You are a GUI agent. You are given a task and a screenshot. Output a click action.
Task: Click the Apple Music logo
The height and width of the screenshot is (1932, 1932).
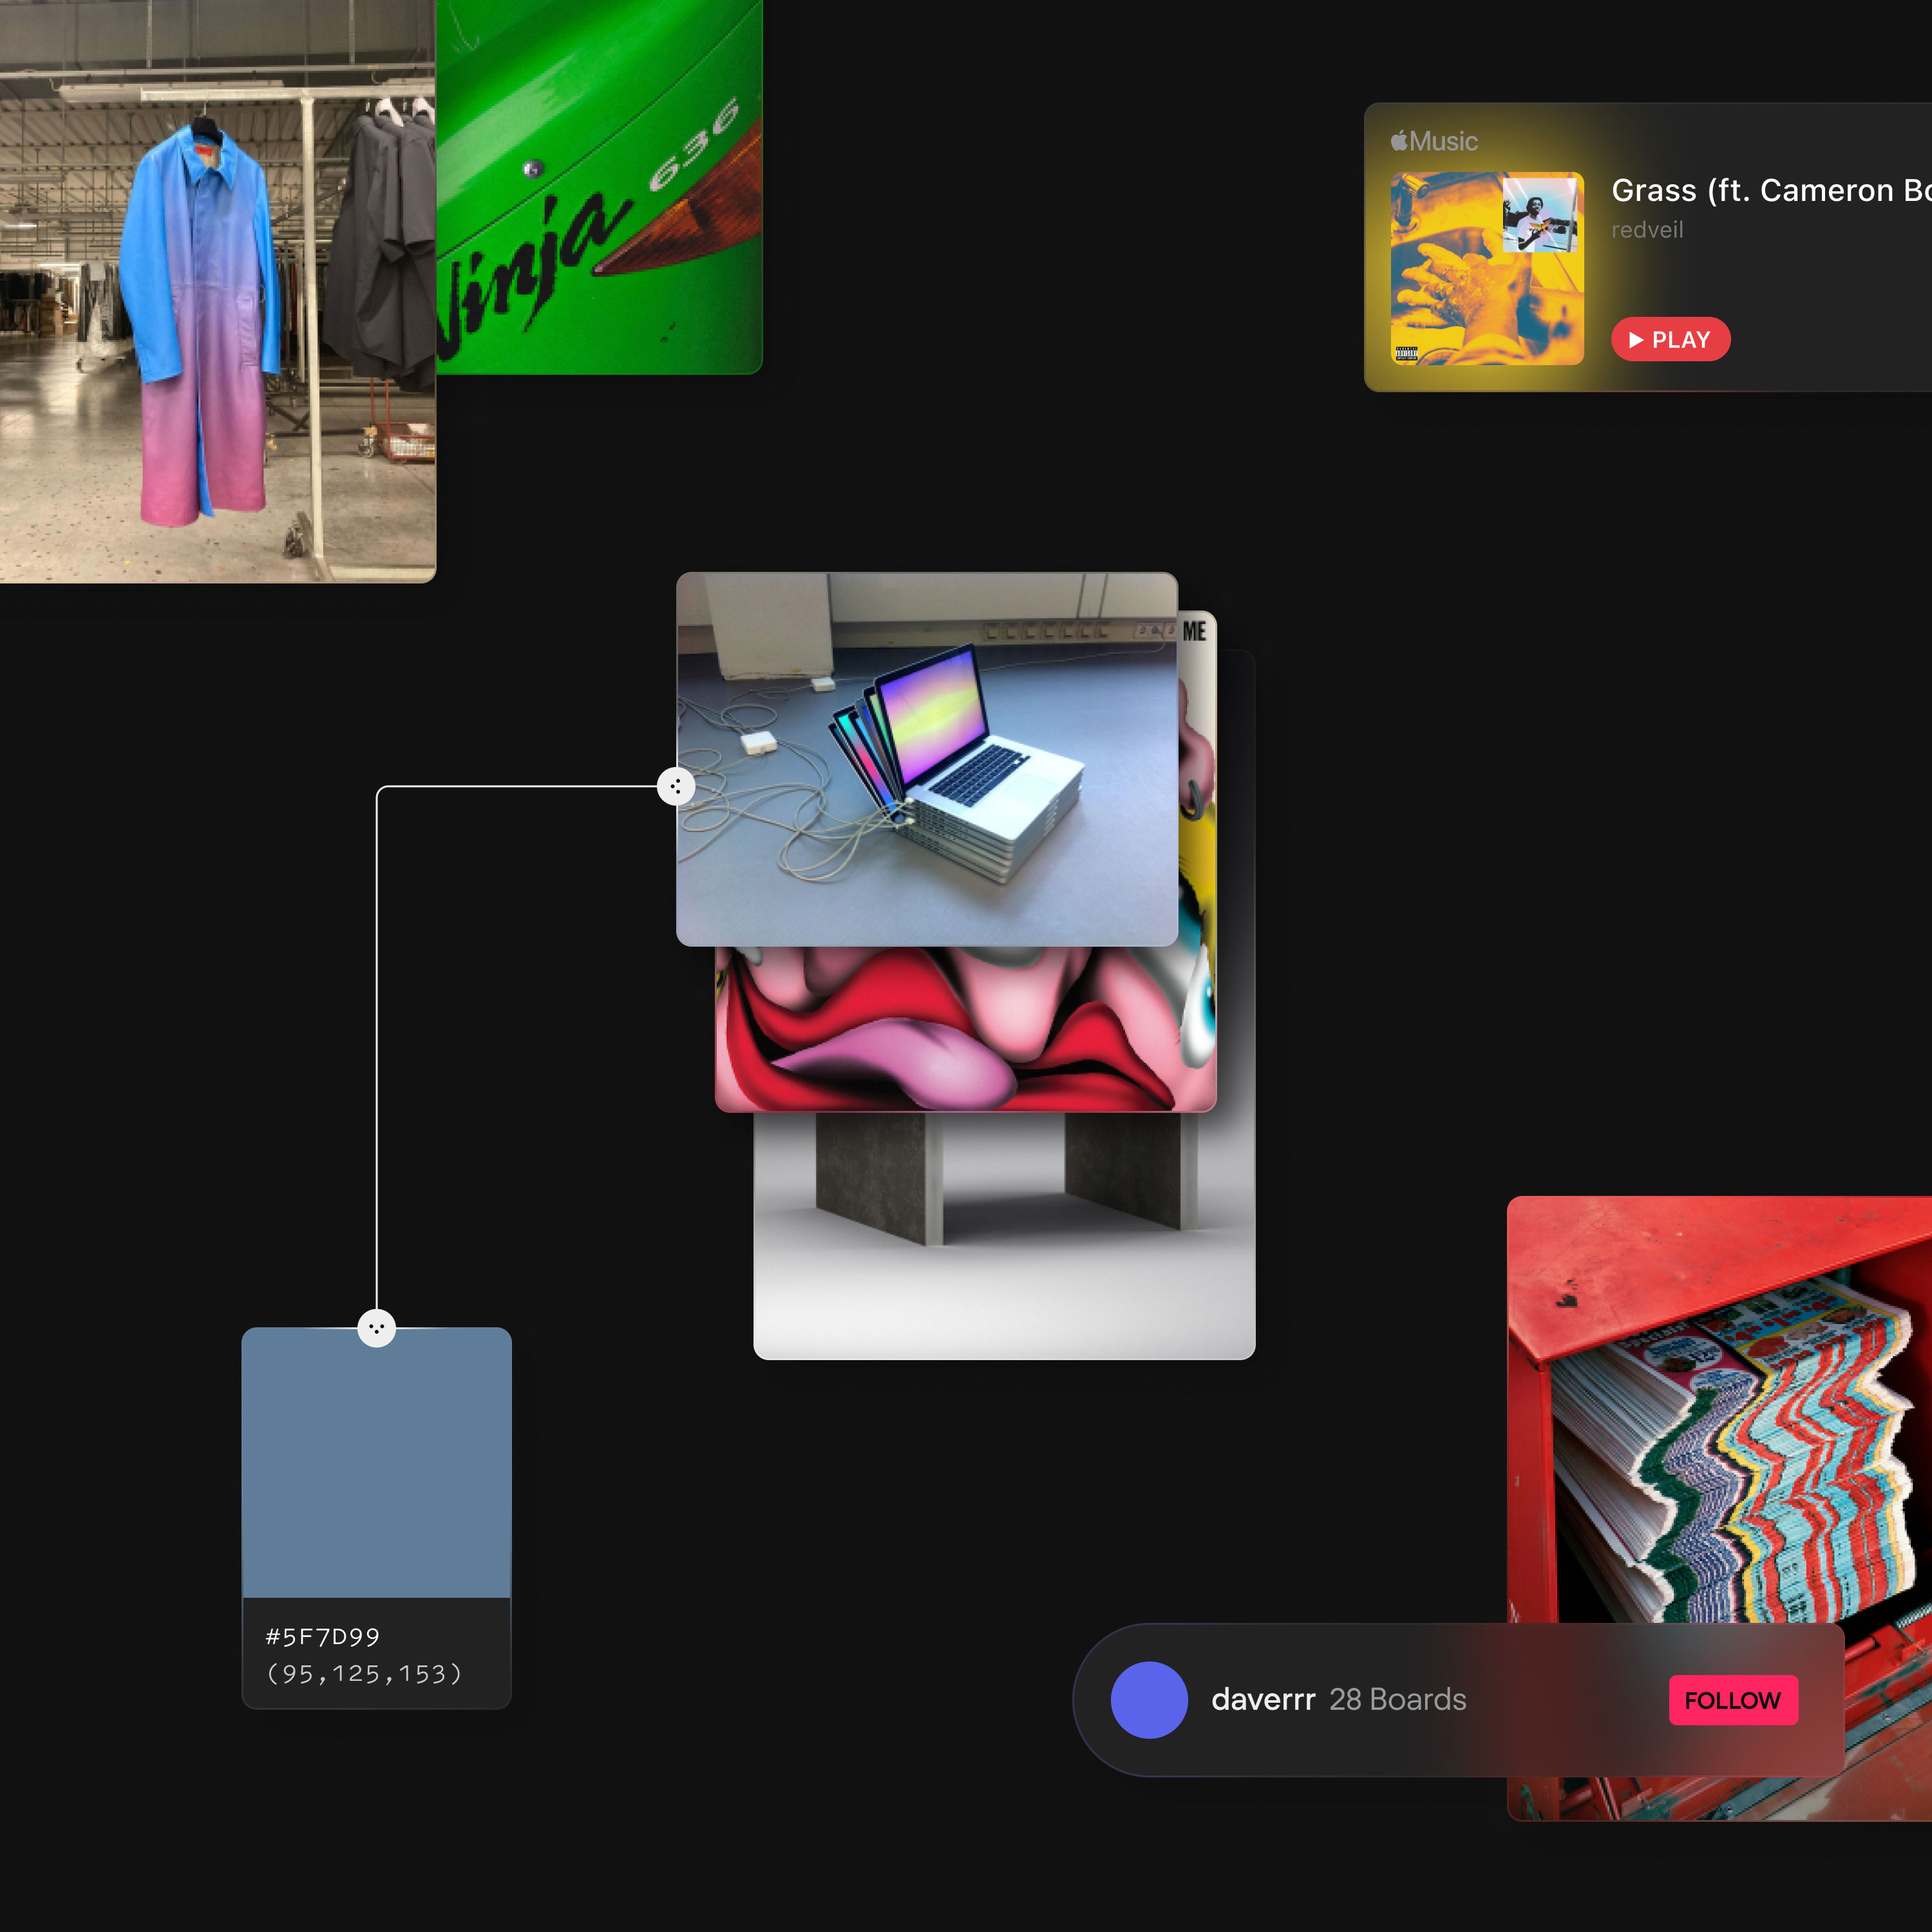(1434, 141)
